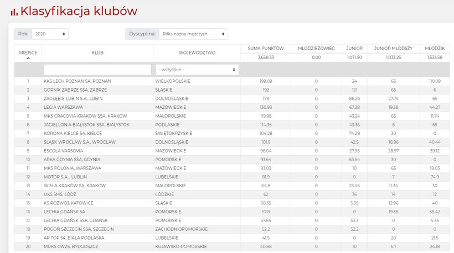Select the Jagiellonia Białystok SSA club name

tap(86, 124)
